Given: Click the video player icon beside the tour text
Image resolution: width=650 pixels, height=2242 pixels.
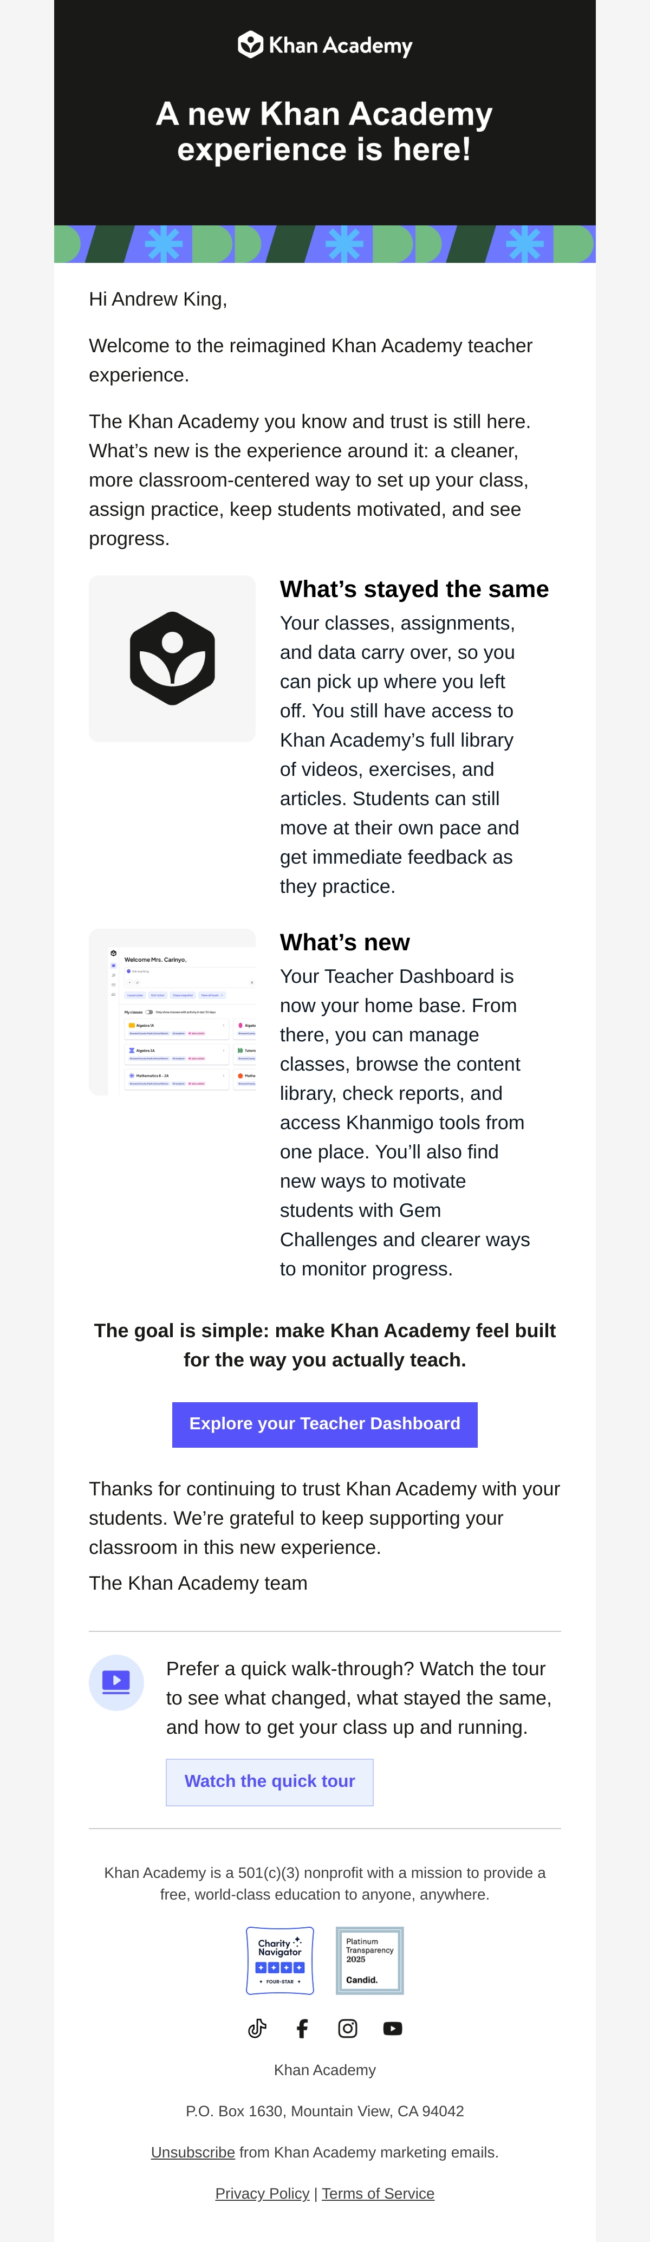Looking at the screenshot, I should click(x=116, y=1682).
